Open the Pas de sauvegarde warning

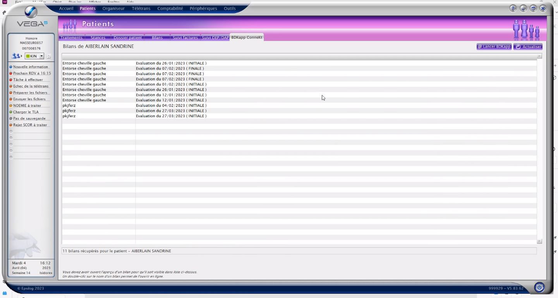click(29, 118)
